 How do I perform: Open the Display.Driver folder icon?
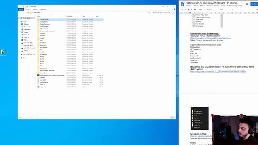pyautogui.click(x=38, y=19)
